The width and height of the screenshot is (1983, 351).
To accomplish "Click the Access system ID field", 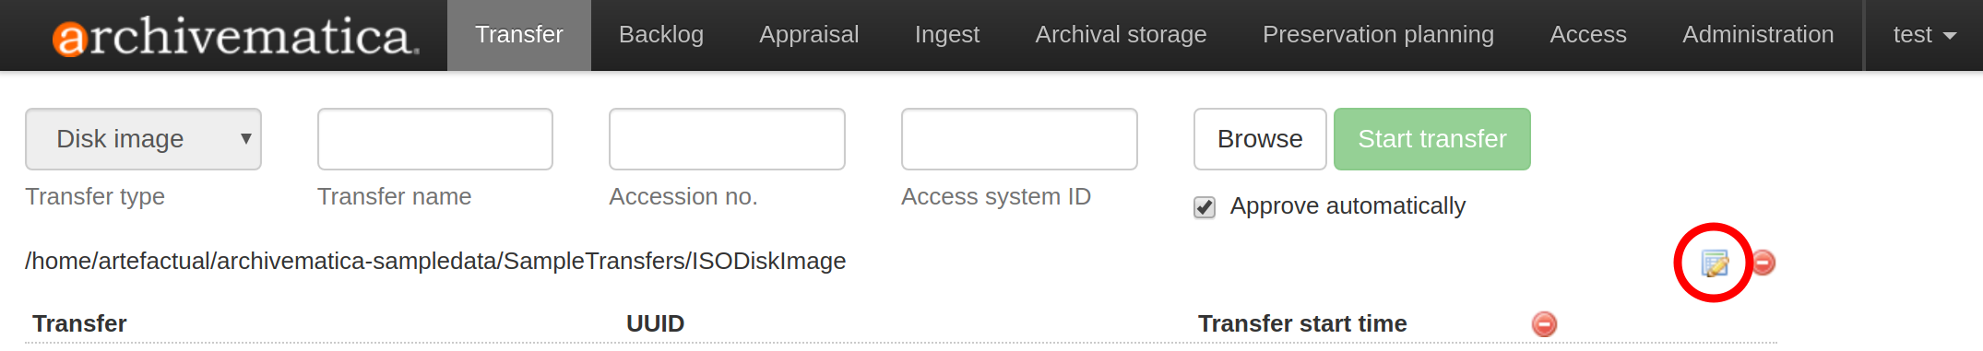I will point(1019,139).
